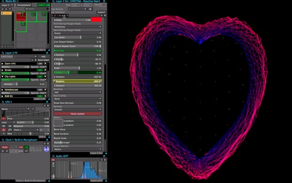This screenshot has height=183, width=292.
Task: Open the Ripple Method Radius dropdown
Action: 77,149
